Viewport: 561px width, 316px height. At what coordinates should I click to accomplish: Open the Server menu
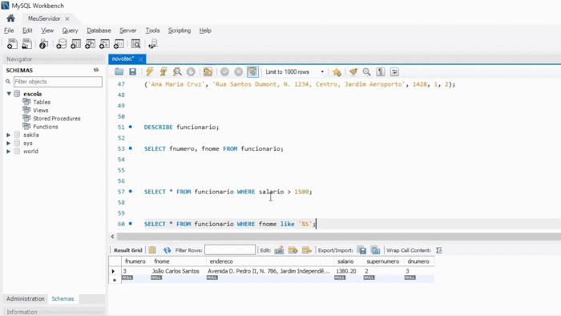coord(127,30)
